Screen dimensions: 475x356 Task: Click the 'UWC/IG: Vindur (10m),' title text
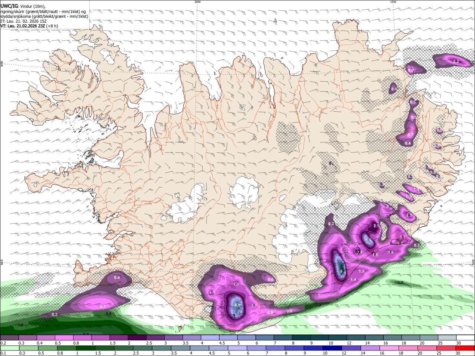[23, 6]
